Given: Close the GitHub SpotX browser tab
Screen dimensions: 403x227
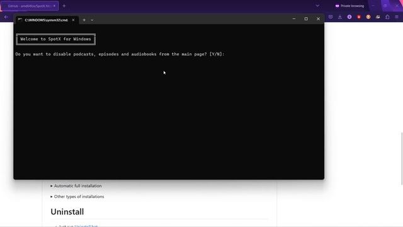Looking at the screenshot, I should tap(54, 6).
